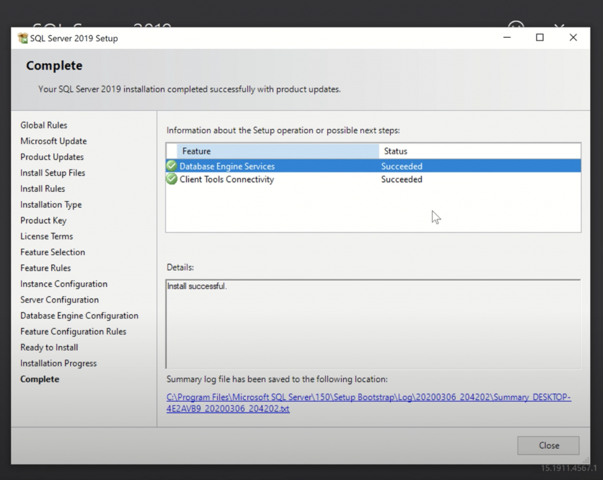Click the Install Setup Files step

pyautogui.click(x=52, y=173)
